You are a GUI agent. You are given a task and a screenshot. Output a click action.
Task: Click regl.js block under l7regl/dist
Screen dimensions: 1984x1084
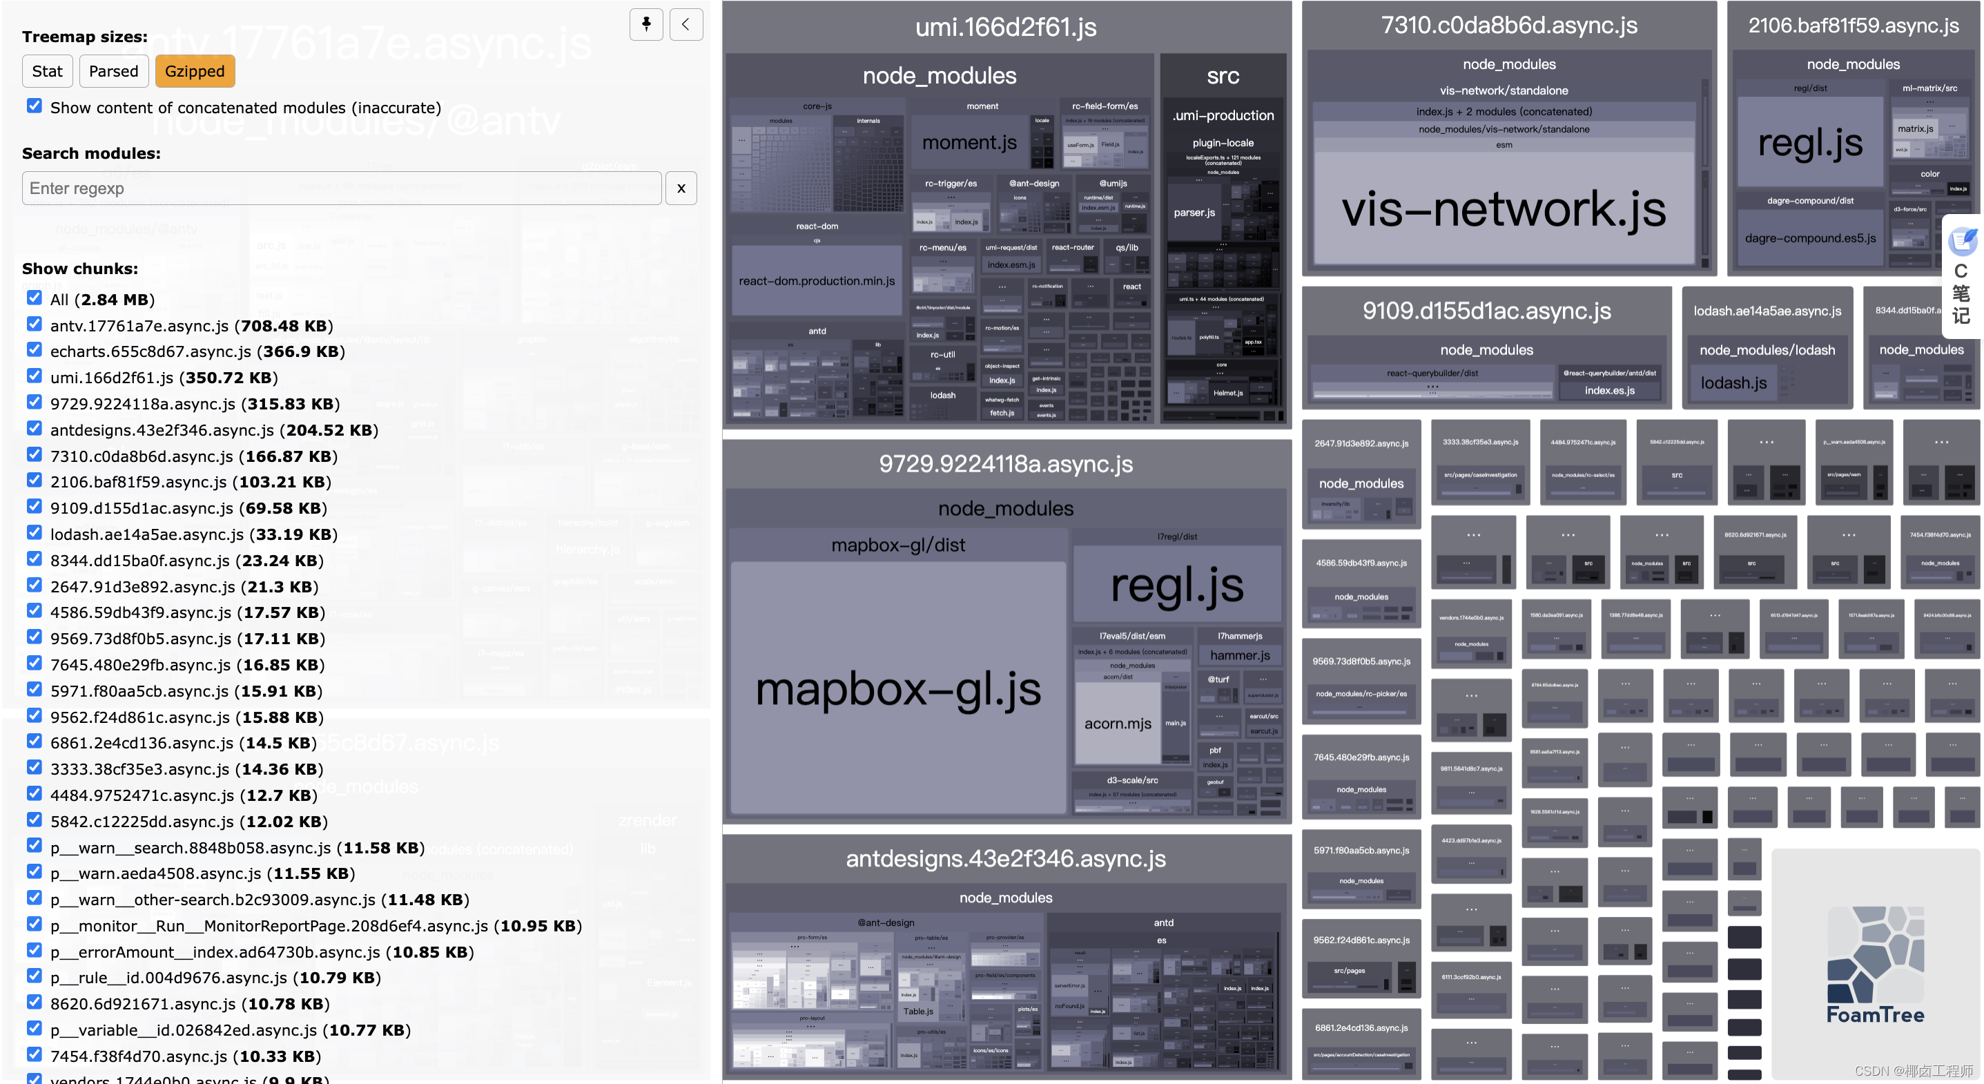(1177, 585)
